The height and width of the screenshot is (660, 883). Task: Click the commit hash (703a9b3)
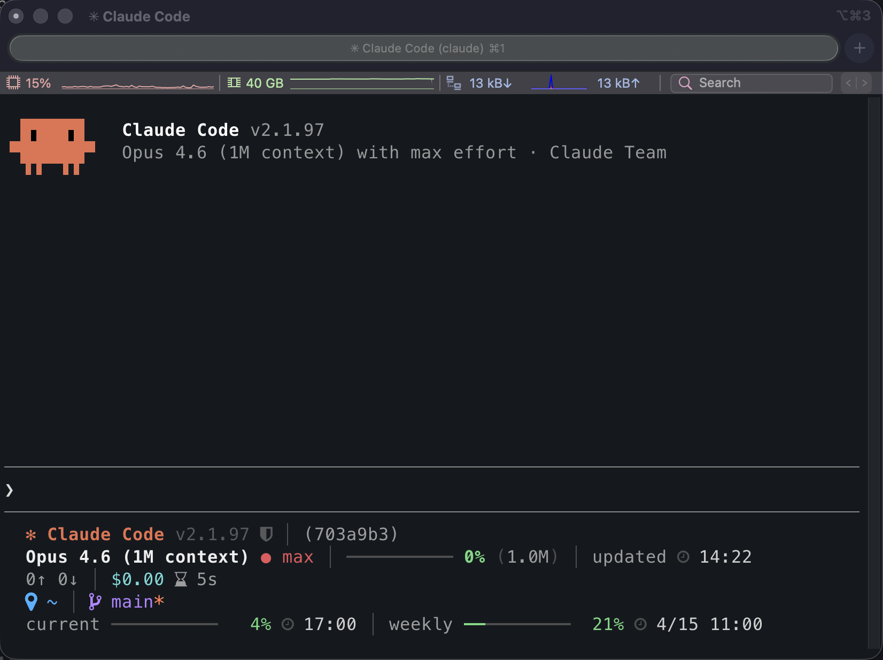click(x=352, y=534)
